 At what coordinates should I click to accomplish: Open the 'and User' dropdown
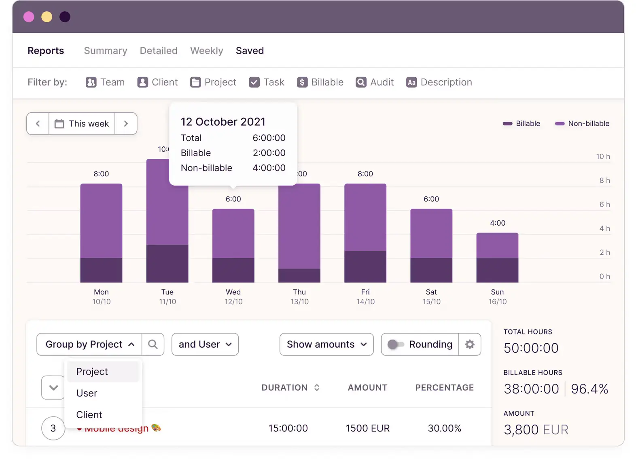pos(205,344)
